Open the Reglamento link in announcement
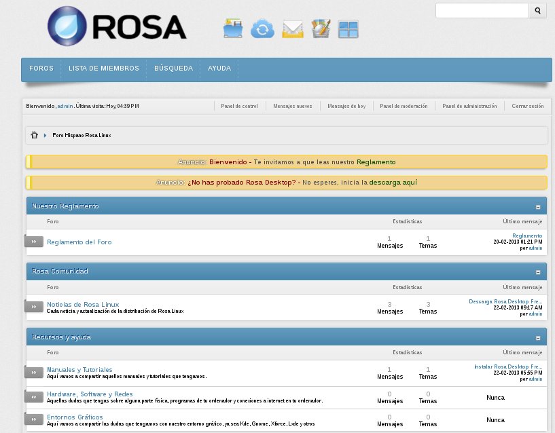Viewport: 555px width, 433px height. point(376,162)
